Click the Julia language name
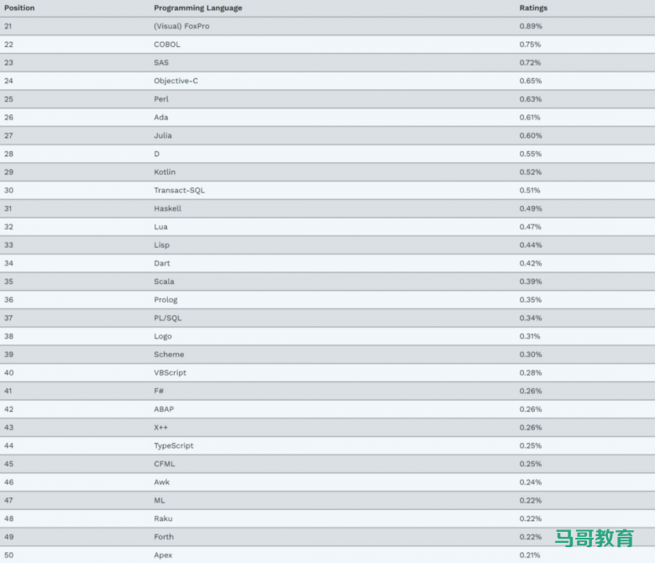The width and height of the screenshot is (655, 563). [163, 135]
